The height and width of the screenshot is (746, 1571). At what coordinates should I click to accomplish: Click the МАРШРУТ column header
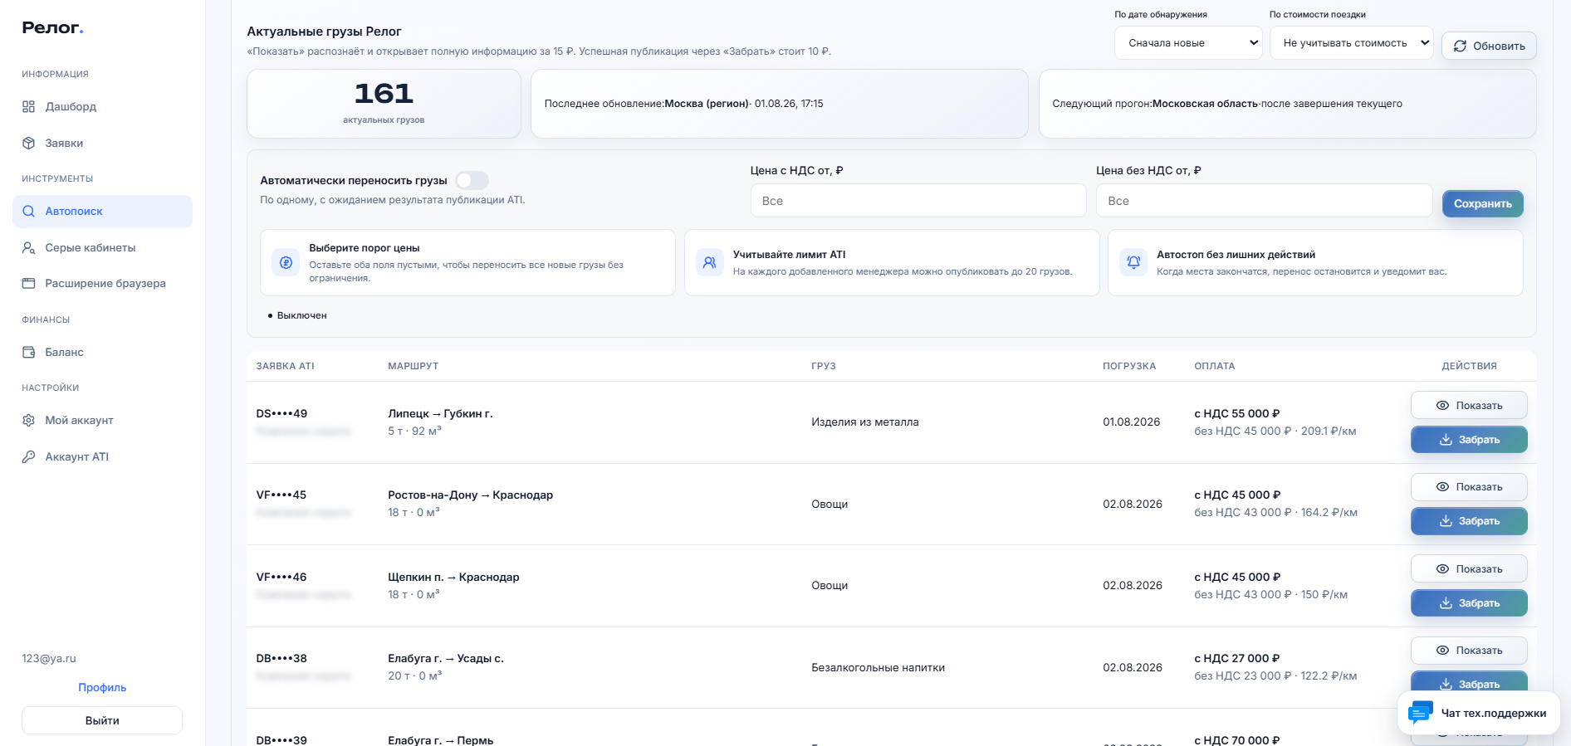click(414, 366)
